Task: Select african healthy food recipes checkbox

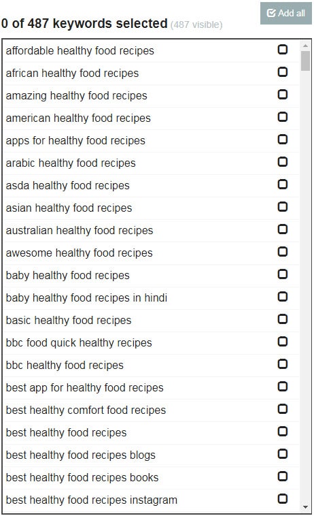Action: point(283,71)
